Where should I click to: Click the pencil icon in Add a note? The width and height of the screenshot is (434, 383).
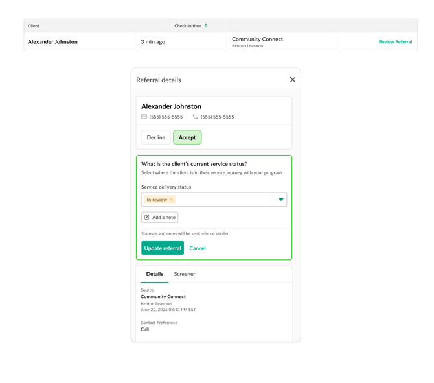[x=146, y=217]
